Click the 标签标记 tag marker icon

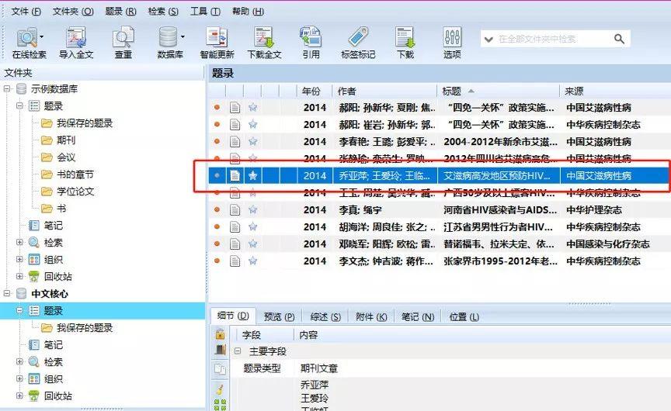pos(358,37)
